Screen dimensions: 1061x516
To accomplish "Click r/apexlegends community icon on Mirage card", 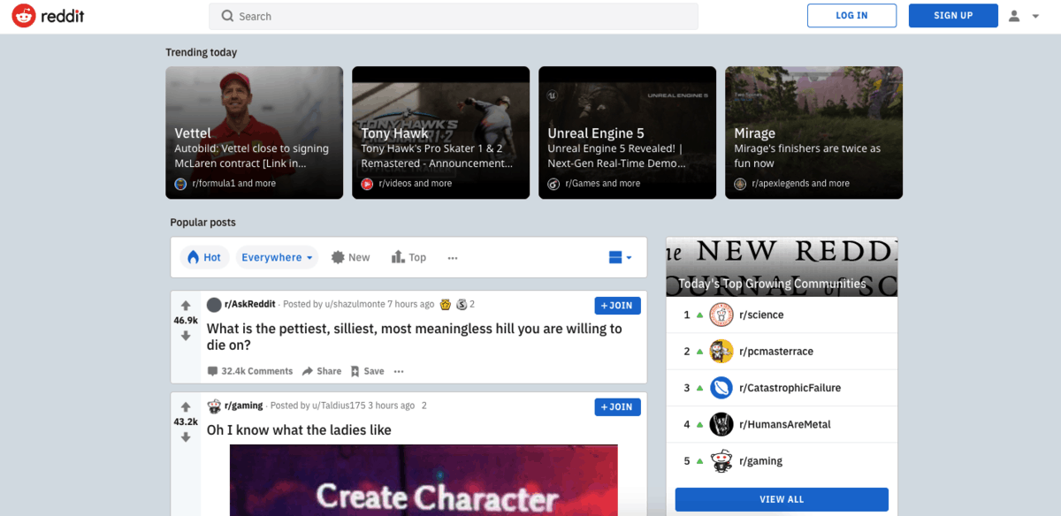I will coord(740,184).
